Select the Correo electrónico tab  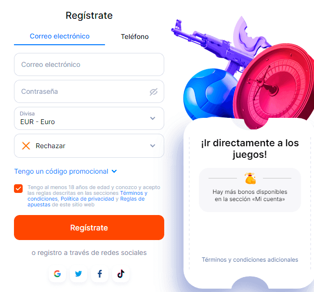[x=59, y=37]
